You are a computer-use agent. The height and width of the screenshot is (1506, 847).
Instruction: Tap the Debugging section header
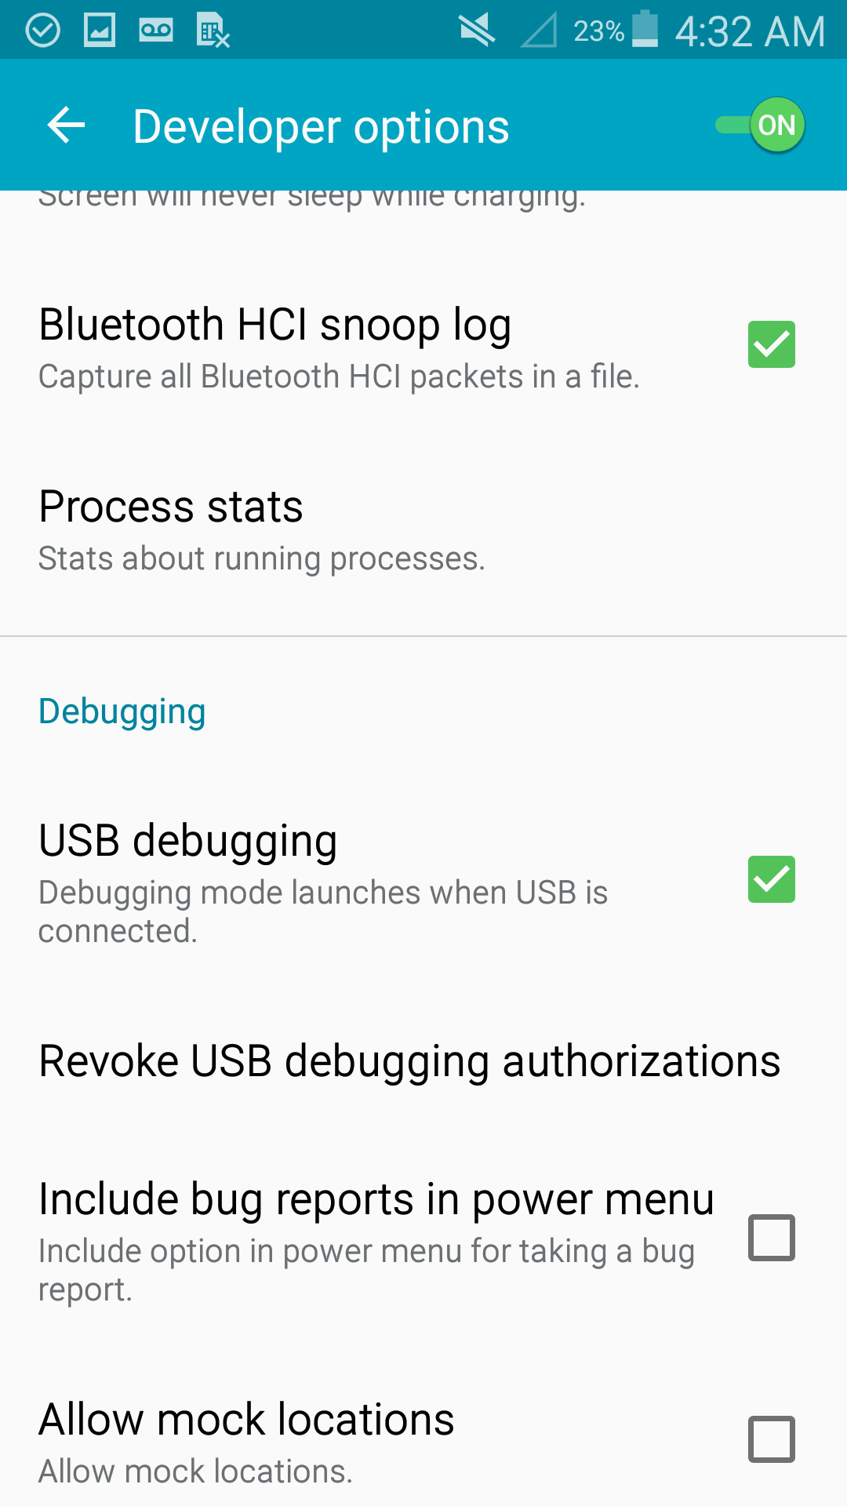click(x=122, y=711)
